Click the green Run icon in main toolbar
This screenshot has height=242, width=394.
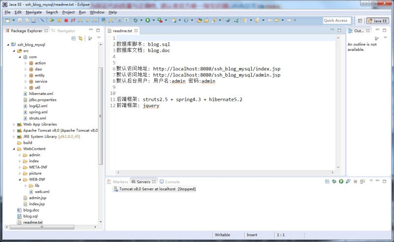147,20
